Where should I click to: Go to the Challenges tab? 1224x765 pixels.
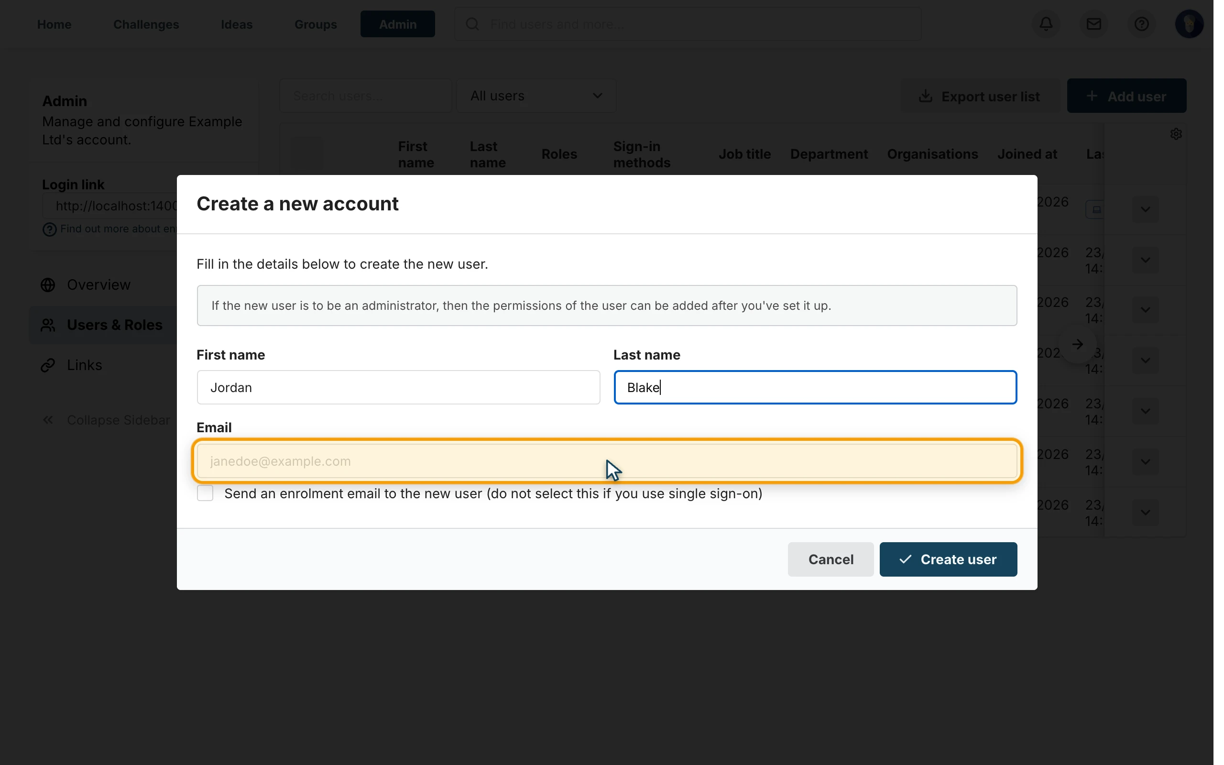tap(146, 24)
